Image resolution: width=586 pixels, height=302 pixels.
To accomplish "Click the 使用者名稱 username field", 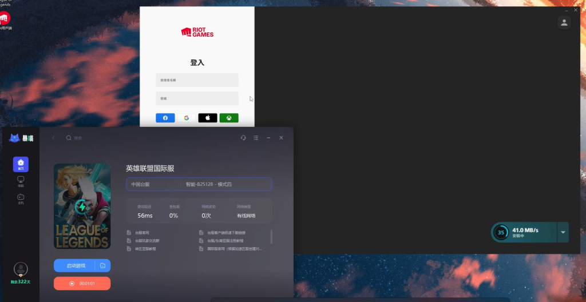I will (197, 80).
